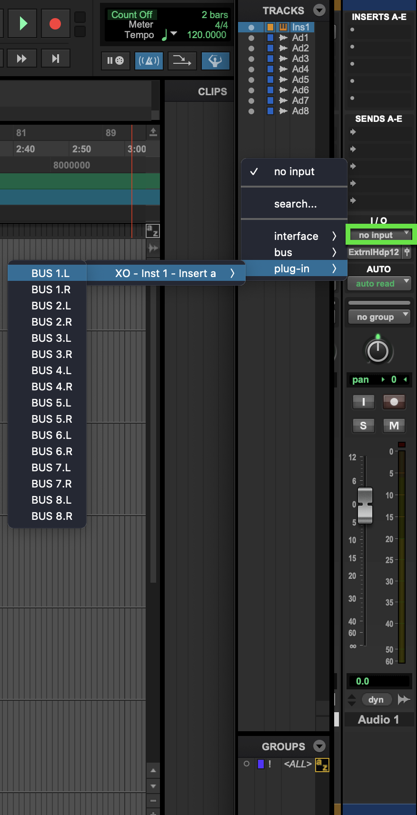Click the 0.0 volume level readout
The image size is (417, 815).
(x=379, y=681)
